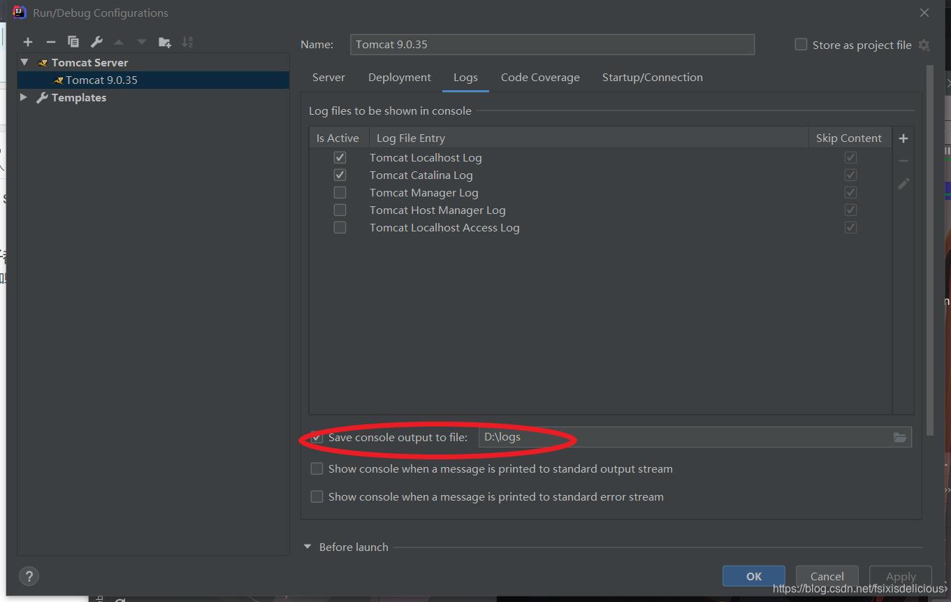The image size is (951, 602).
Task: Toggle Skip Content for Tomcat Catalina Log
Action: (850, 175)
